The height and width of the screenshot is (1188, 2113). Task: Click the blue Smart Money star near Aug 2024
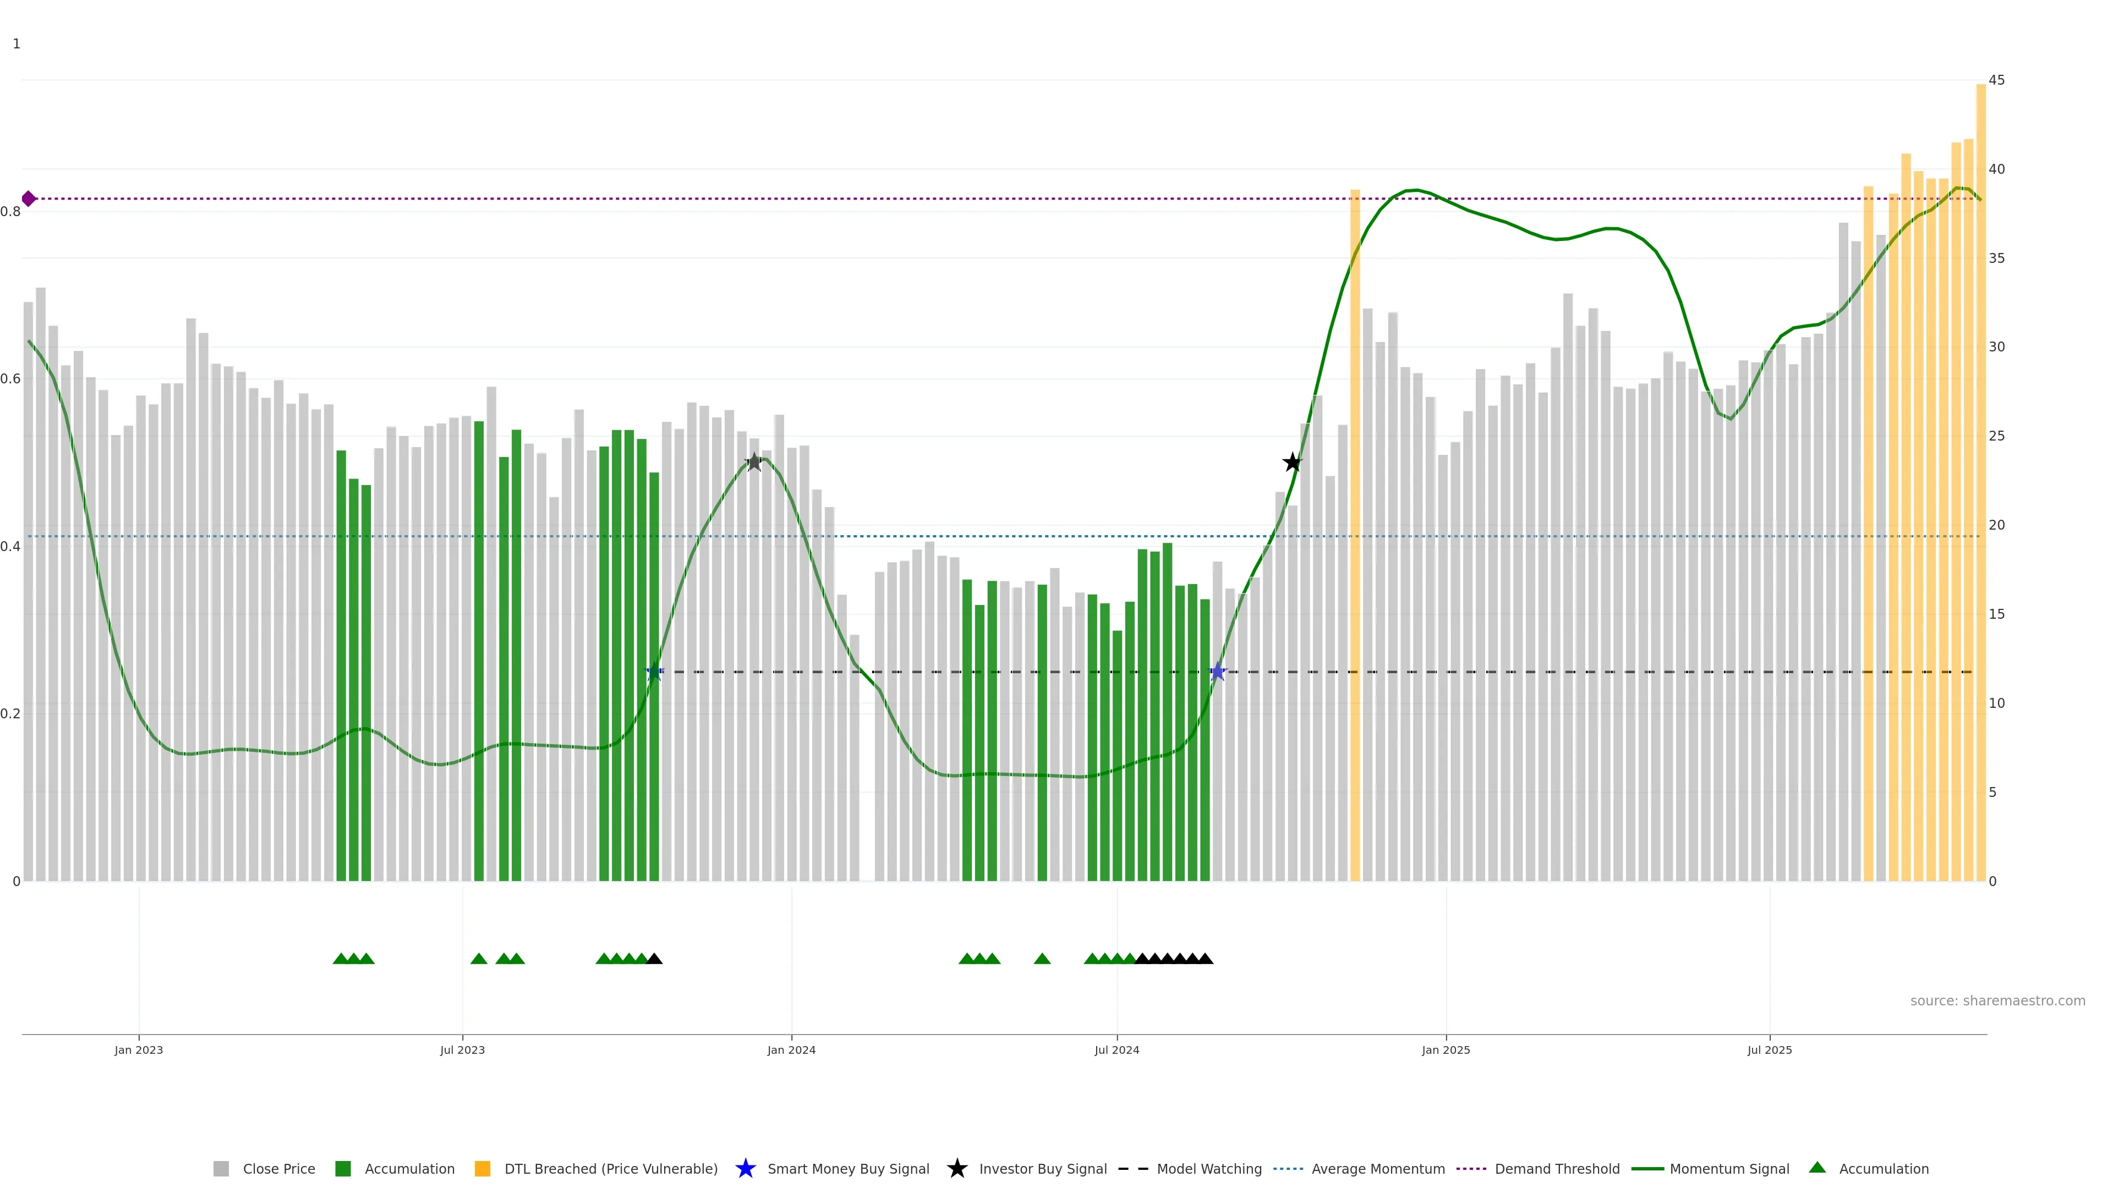point(1217,672)
